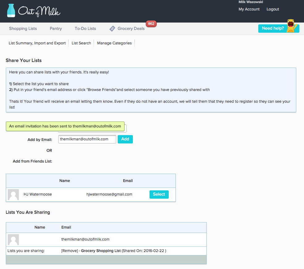Click the Add from Friends List label
The width and height of the screenshot is (304, 269).
pyautogui.click(x=32, y=161)
